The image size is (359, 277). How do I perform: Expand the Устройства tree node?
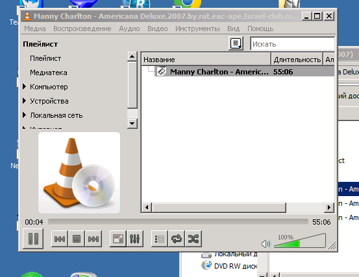(24, 100)
